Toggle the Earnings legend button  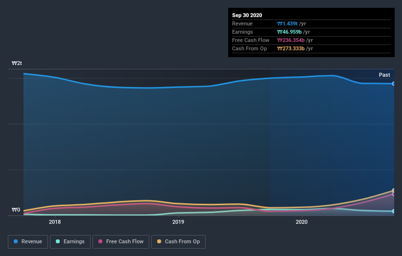tap(70, 242)
